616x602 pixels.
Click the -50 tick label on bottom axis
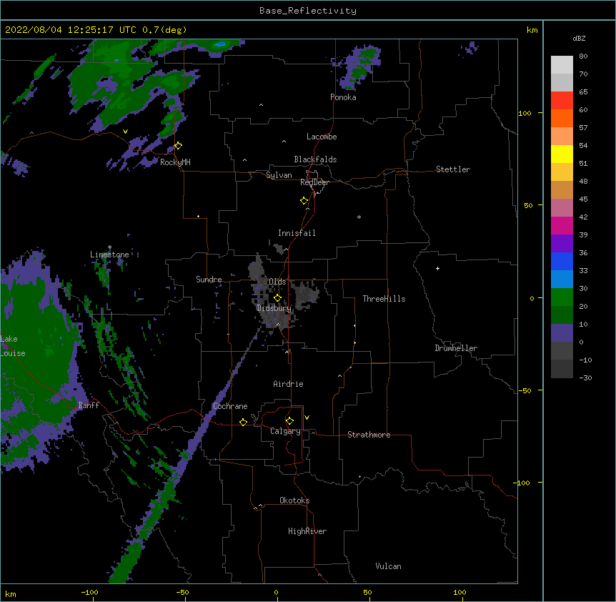[x=182, y=592]
